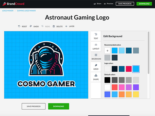155x116 pixels.
Task: Click Save Progress below the canvas
Action: pos(34,106)
